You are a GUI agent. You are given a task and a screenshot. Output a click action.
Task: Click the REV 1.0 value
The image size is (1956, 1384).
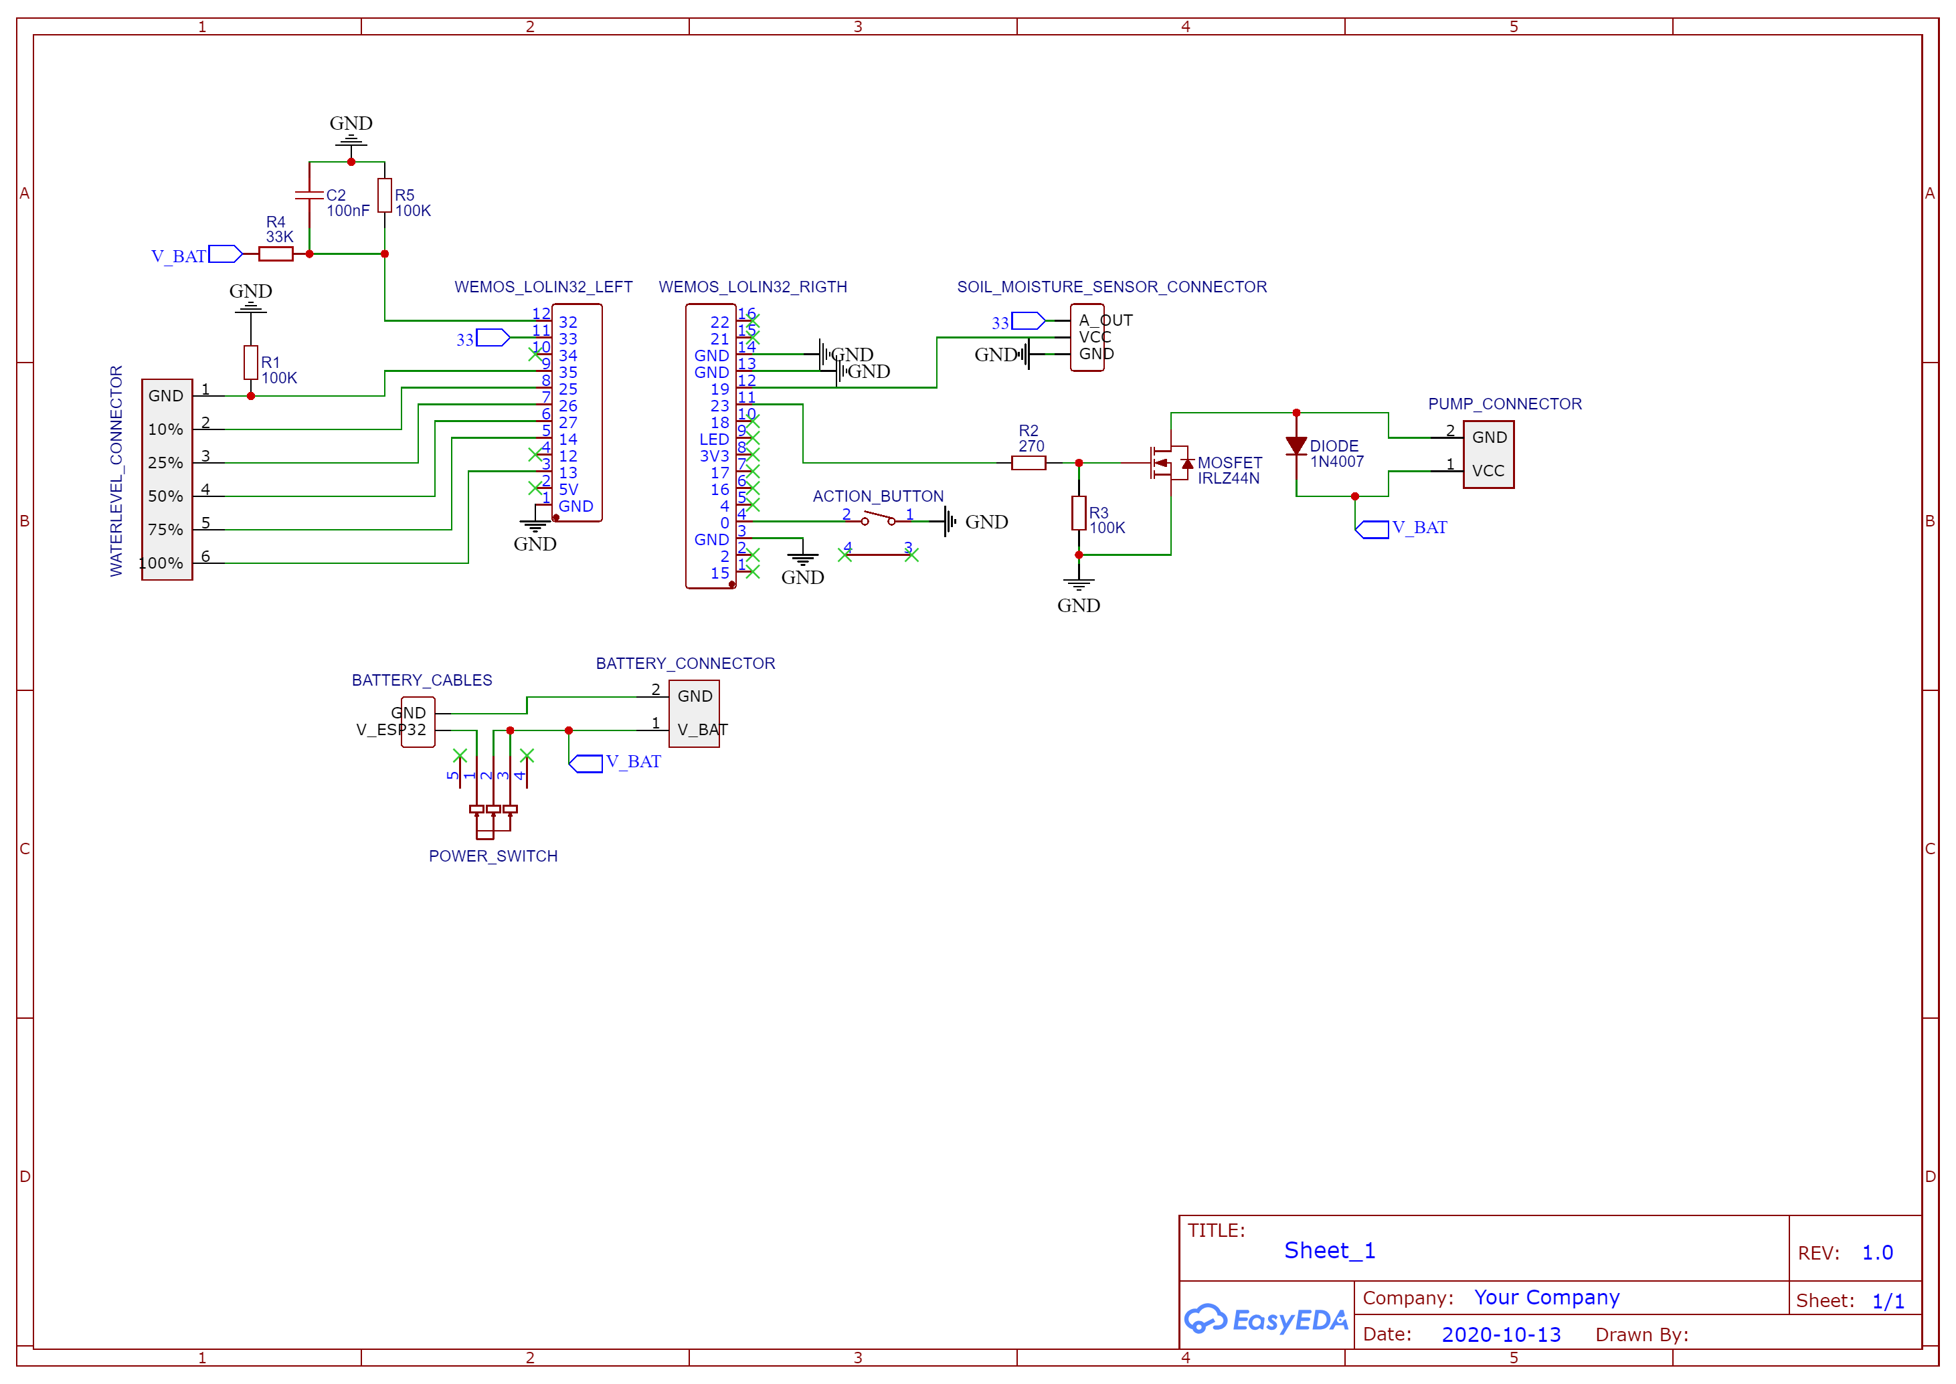pyautogui.click(x=1878, y=1254)
